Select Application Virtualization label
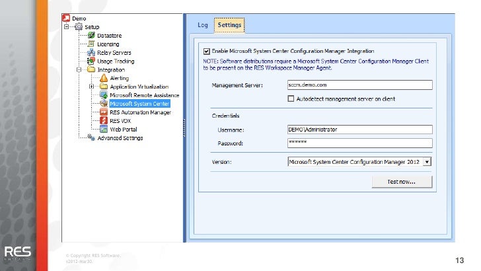Screen dimensions: 481x271 point(139,87)
